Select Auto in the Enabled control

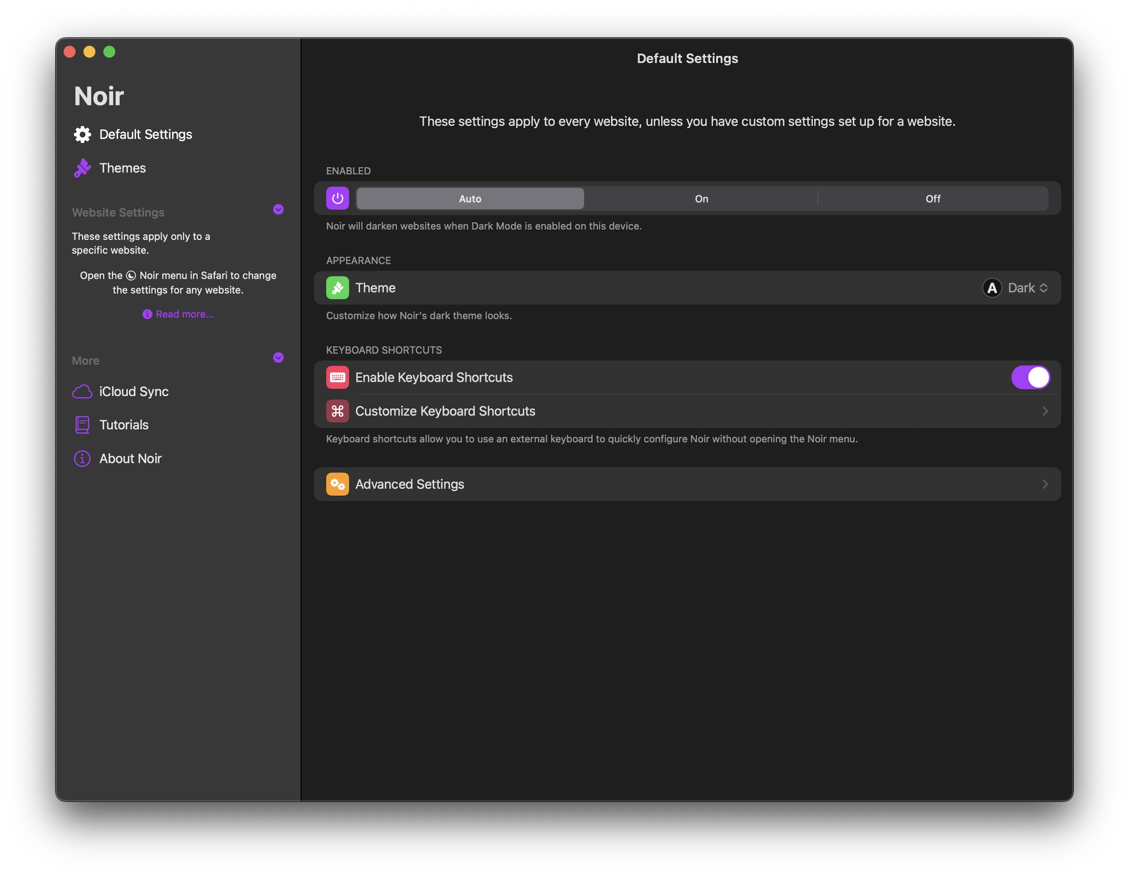pyautogui.click(x=470, y=198)
